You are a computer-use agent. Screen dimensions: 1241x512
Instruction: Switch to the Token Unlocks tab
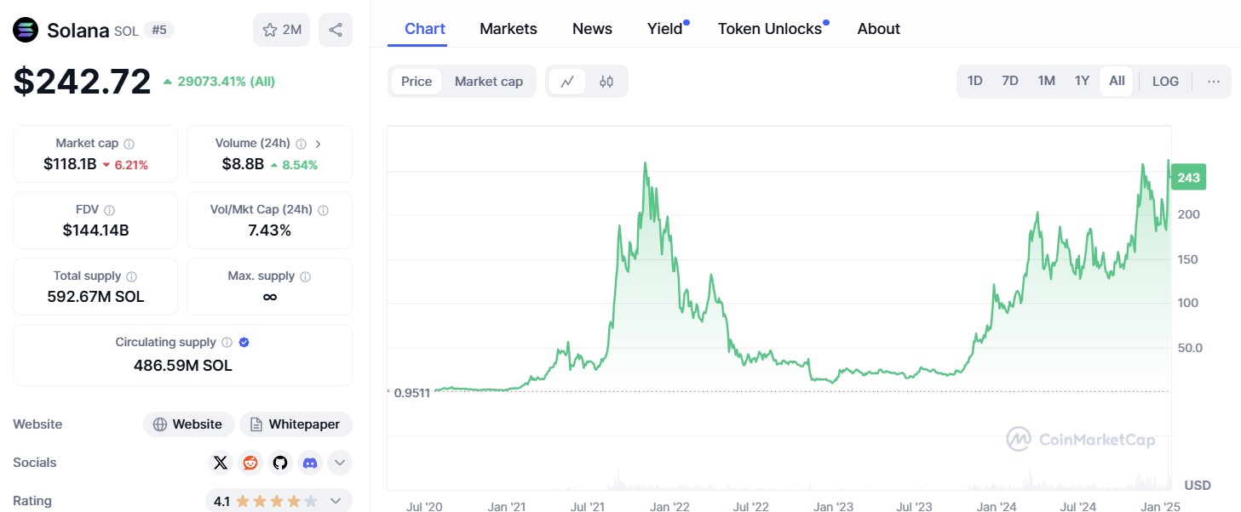tap(770, 29)
